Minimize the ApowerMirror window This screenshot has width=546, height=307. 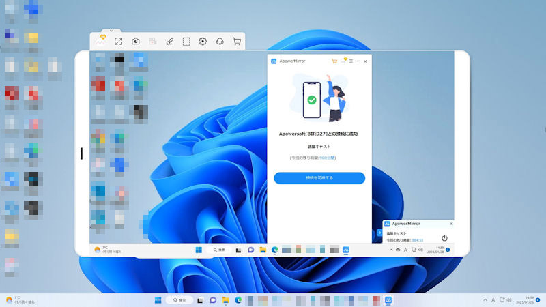(358, 61)
